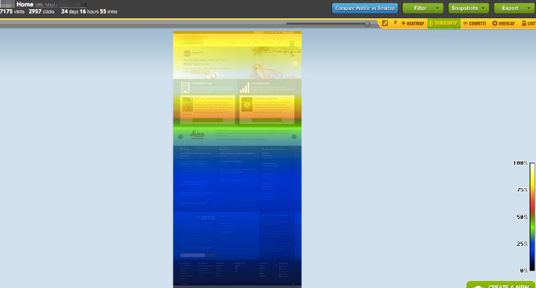Viewport: 536px width, 288px height.
Task: Switch to the Heatmap view tab
Action: (x=413, y=23)
